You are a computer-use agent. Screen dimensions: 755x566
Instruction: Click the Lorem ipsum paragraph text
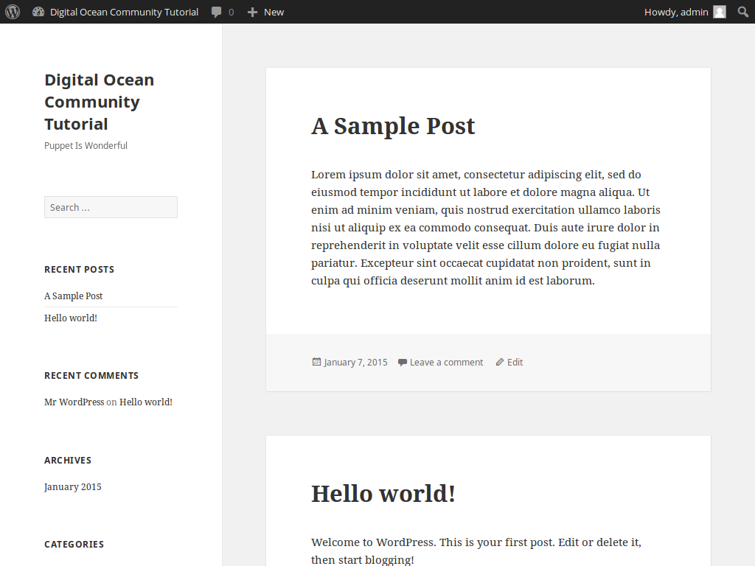(486, 227)
